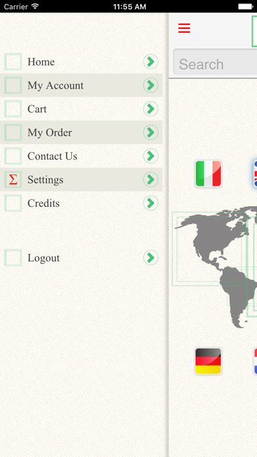Open the My Account menu item
257x457 pixels.
coord(81,85)
